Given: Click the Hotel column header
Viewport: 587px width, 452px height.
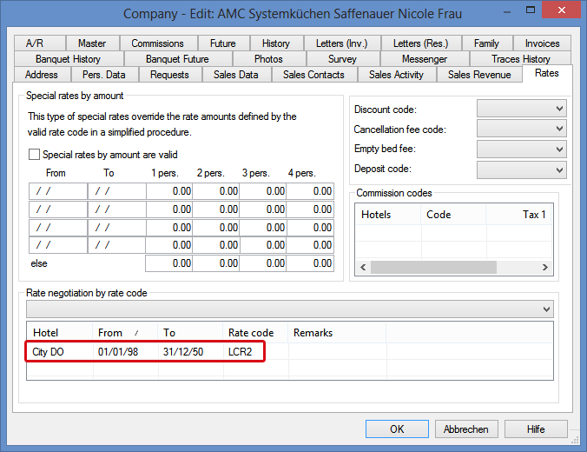Looking at the screenshot, I should point(60,332).
